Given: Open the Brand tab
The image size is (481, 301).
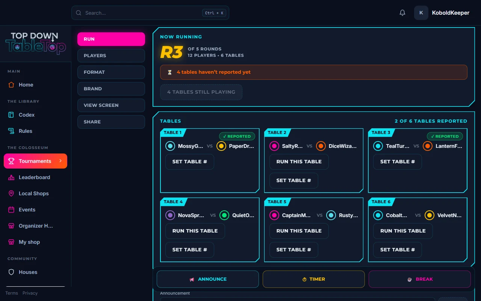Looking at the screenshot, I should point(111,89).
